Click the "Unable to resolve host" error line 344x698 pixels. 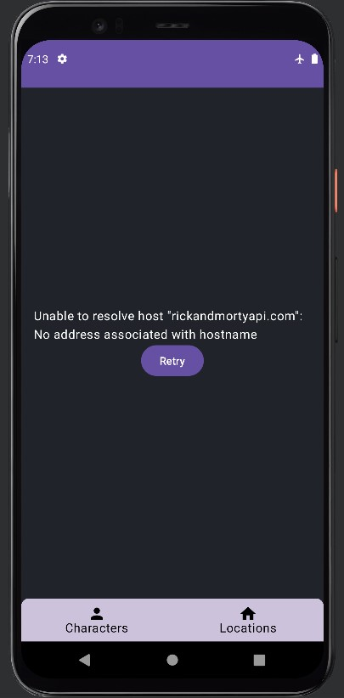pos(168,316)
